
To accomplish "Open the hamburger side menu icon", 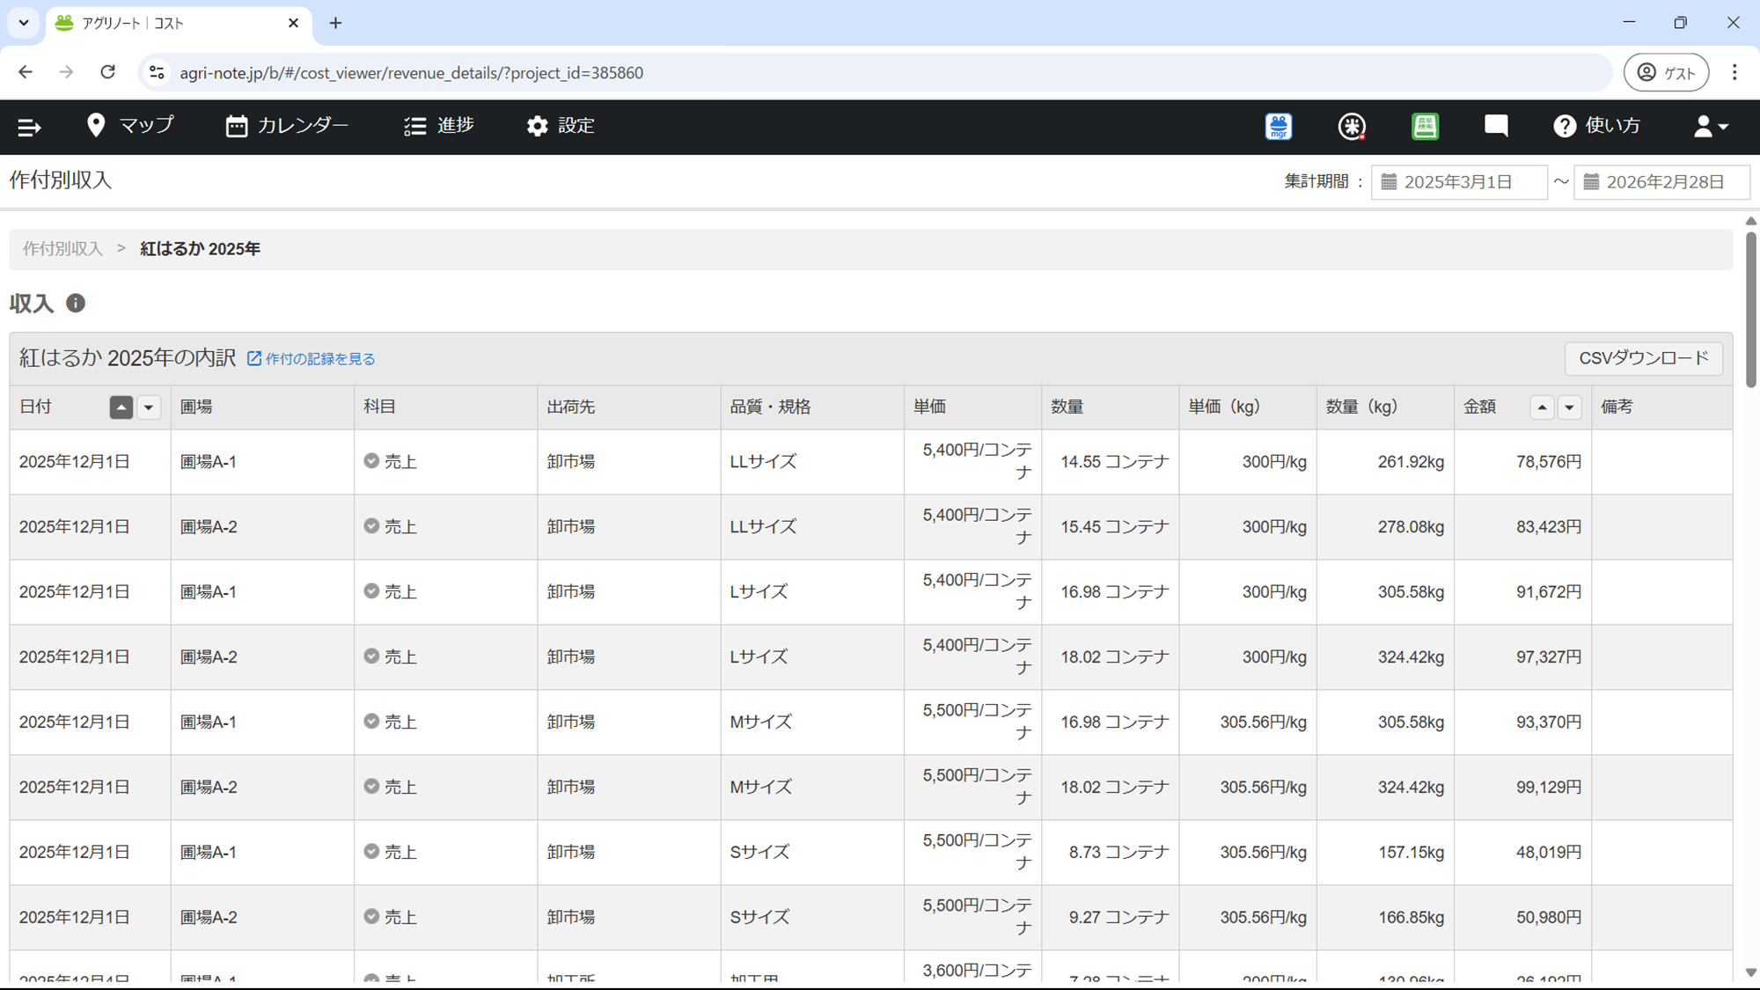I will pyautogui.click(x=29, y=127).
